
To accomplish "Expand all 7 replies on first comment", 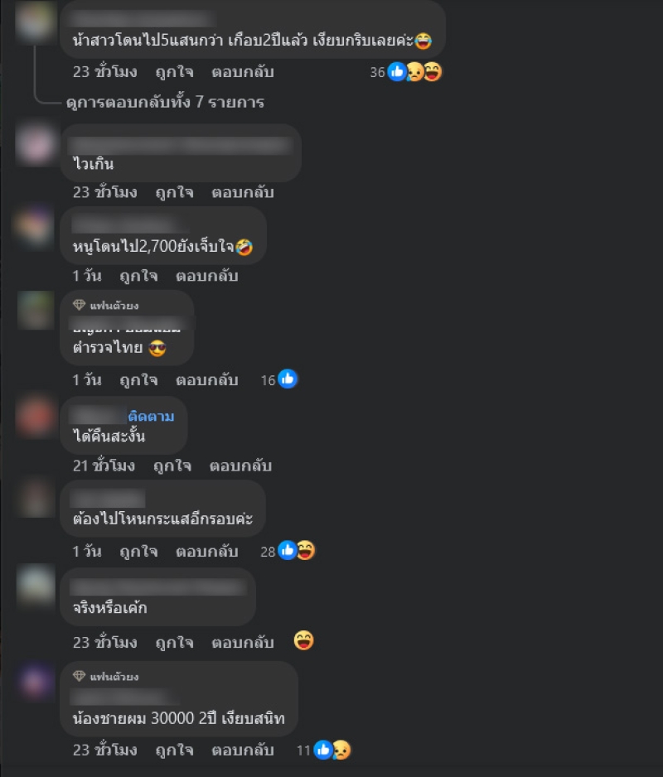I will (x=165, y=102).
